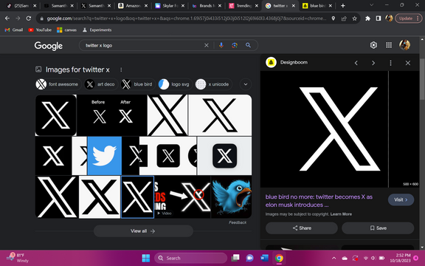Screen dimensions: 425x266
Task: Click the Learn More copyright link
Action: pyautogui.click(x=341, y=214)
